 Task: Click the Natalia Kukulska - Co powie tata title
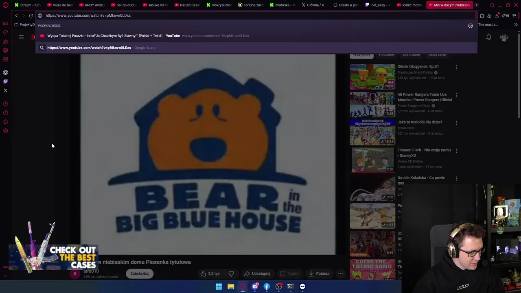coord(421,180)
